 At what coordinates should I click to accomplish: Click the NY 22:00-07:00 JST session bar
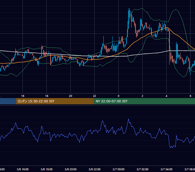(144, 101)
